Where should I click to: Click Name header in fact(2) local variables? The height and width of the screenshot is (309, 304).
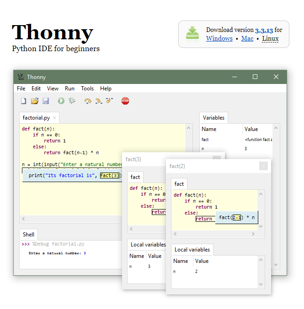coord(181,261)
